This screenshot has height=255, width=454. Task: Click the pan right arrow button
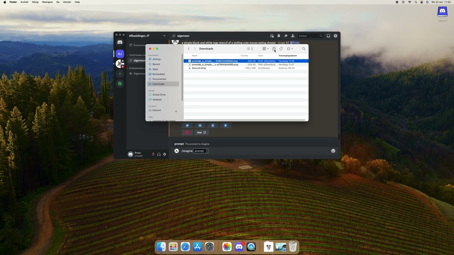pyautogui.click(x=200, y=125)
